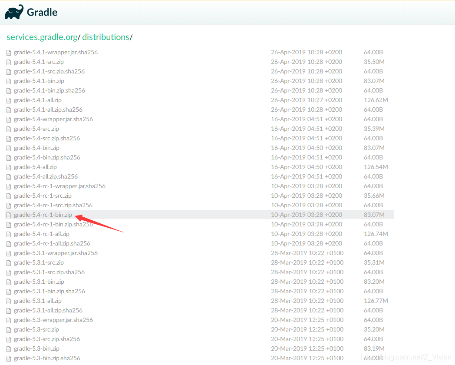Open gradle-5.4-all.zip.sha256 link
Screen dimensions: 455x365
coord(46,177)
